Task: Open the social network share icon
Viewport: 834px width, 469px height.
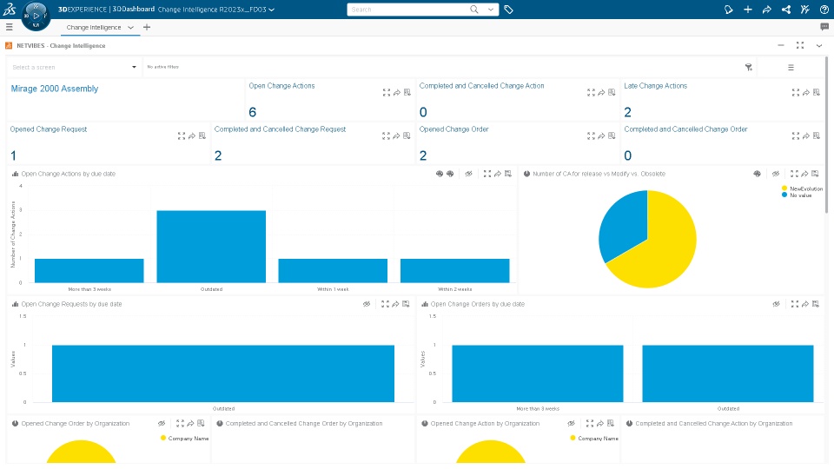Action: click(786, 10)
